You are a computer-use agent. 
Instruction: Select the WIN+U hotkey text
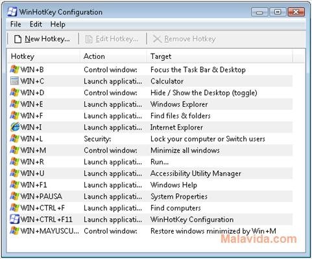pyautogui.click(x=32, y=174)
